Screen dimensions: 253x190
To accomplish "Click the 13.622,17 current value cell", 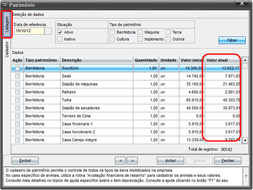I will (223, 68).
